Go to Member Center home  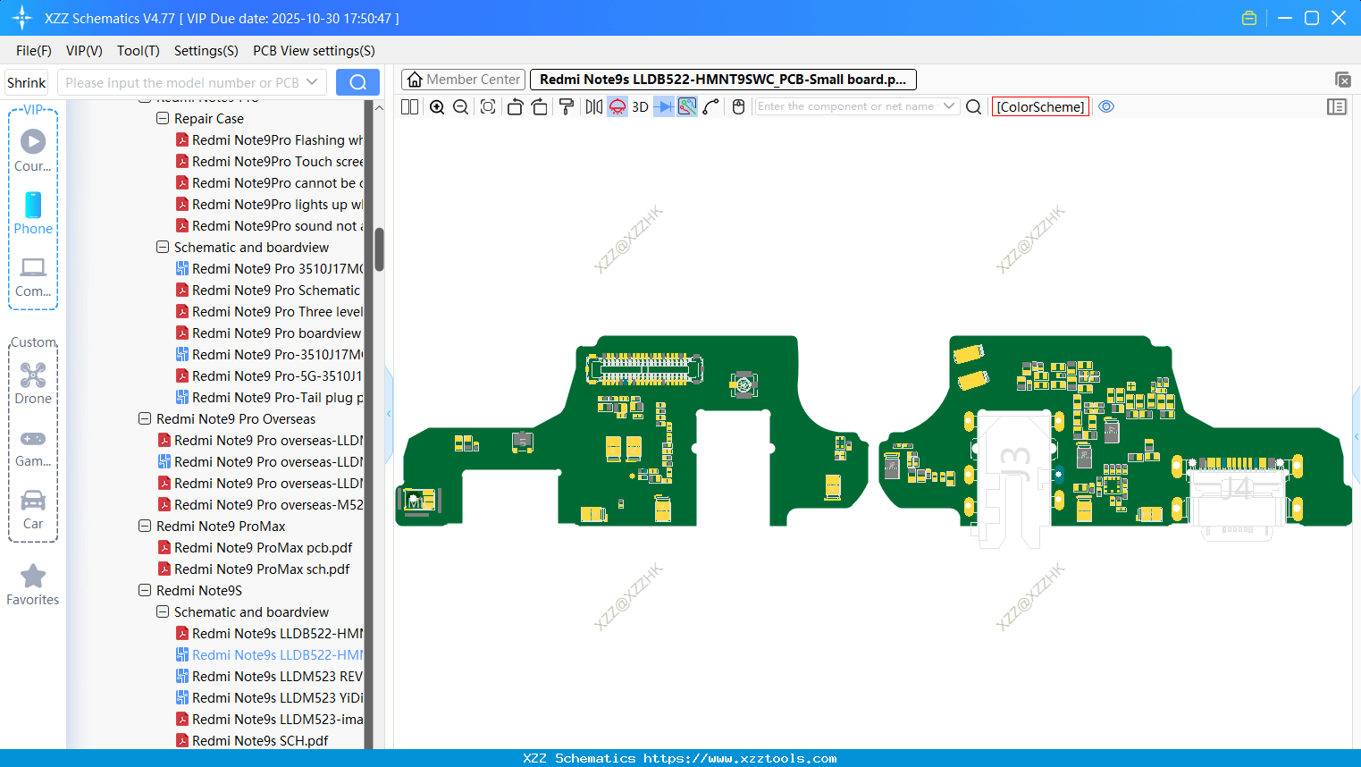point(464,80)
